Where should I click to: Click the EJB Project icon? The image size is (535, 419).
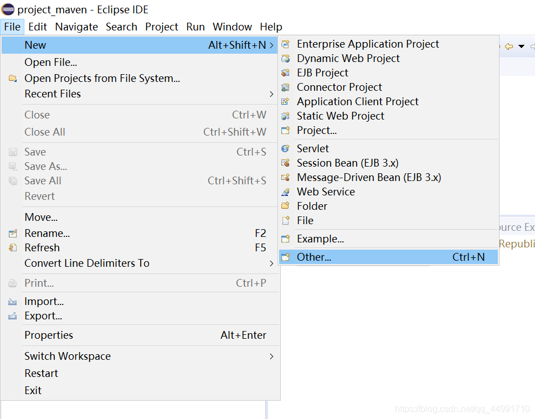(285, 73)
